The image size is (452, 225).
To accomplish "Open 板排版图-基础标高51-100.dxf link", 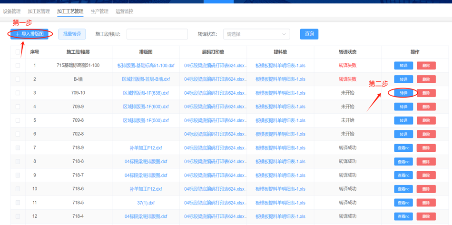I will tap(146, 66).
